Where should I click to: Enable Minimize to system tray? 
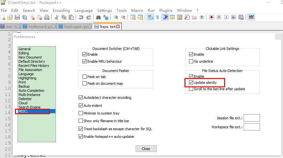[x=81, y=113]
